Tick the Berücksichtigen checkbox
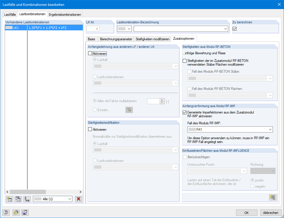This screenshot has width=284, height=218. coord(185,157)
